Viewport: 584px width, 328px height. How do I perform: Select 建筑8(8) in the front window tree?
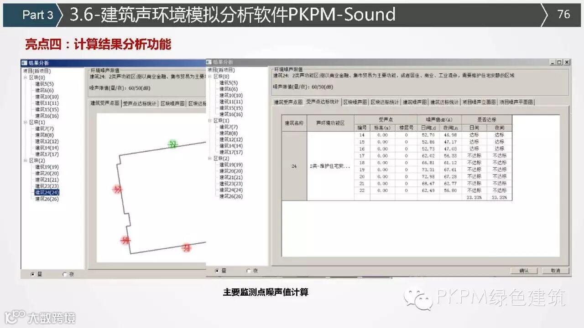point(229,133)
